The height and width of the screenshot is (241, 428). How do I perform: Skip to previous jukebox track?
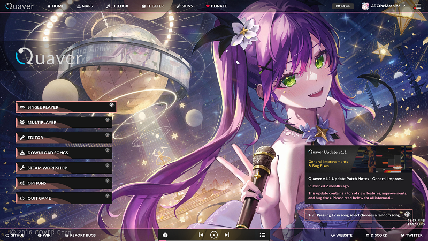pyautogui.click(x=201, y=235)
